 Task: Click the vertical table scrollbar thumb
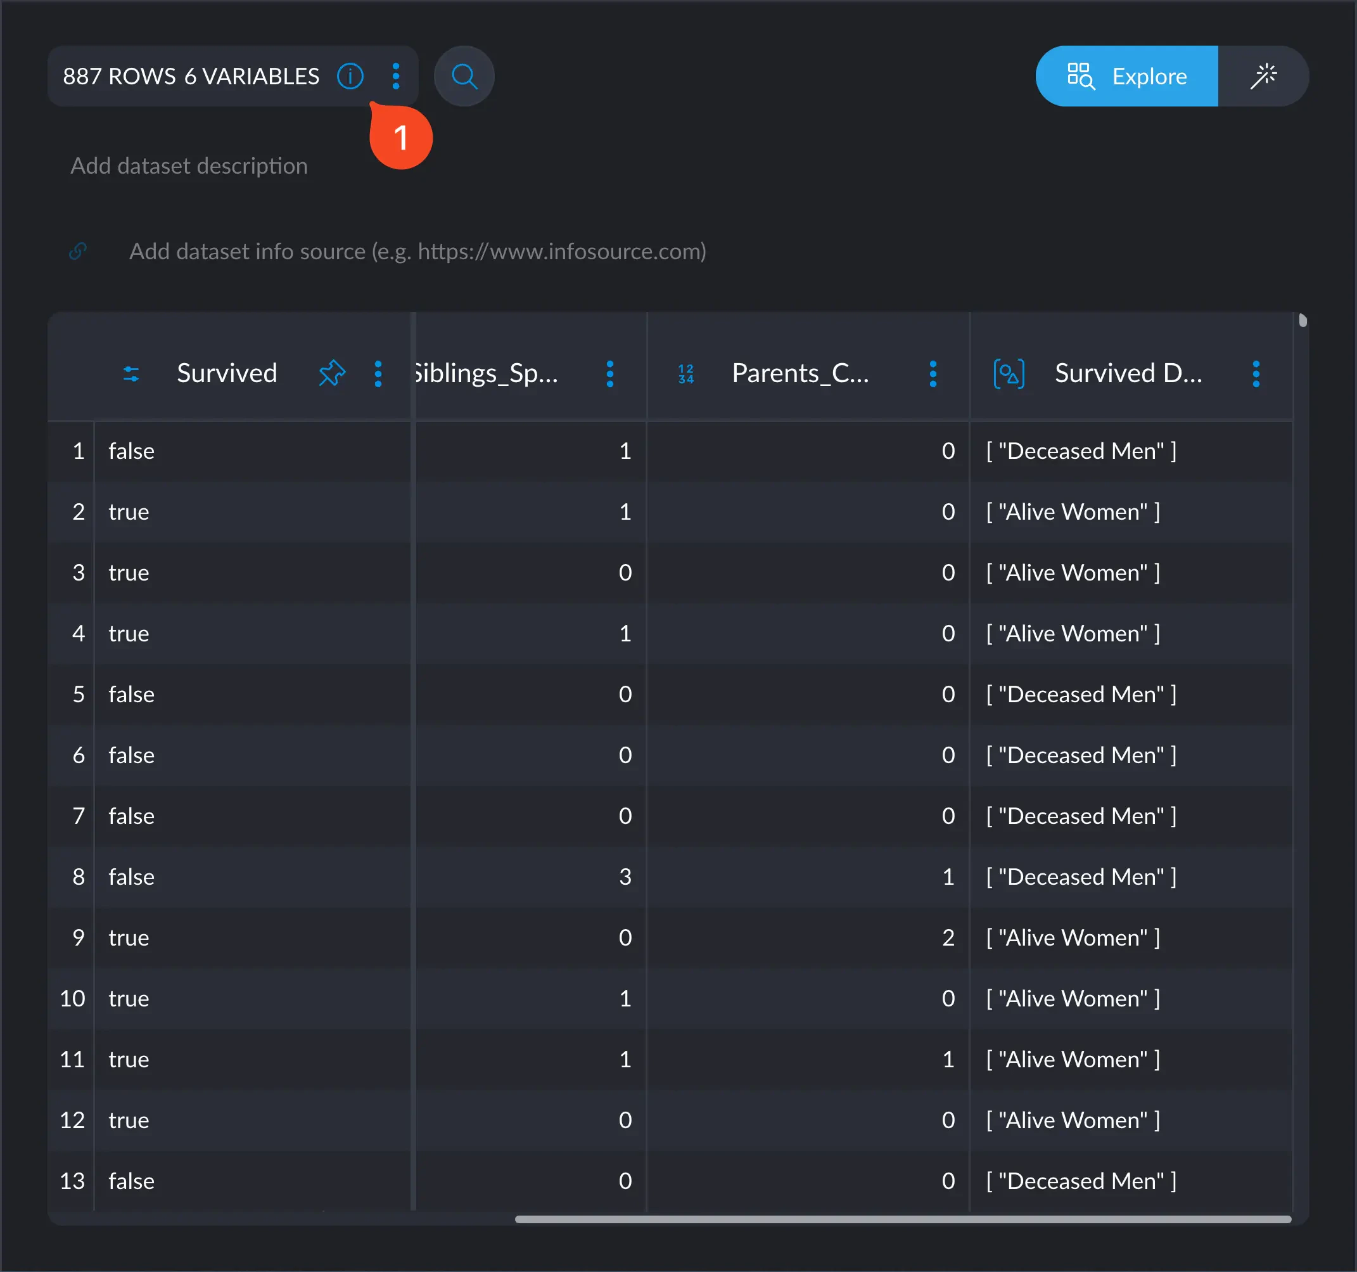[x=1303, y=320]
